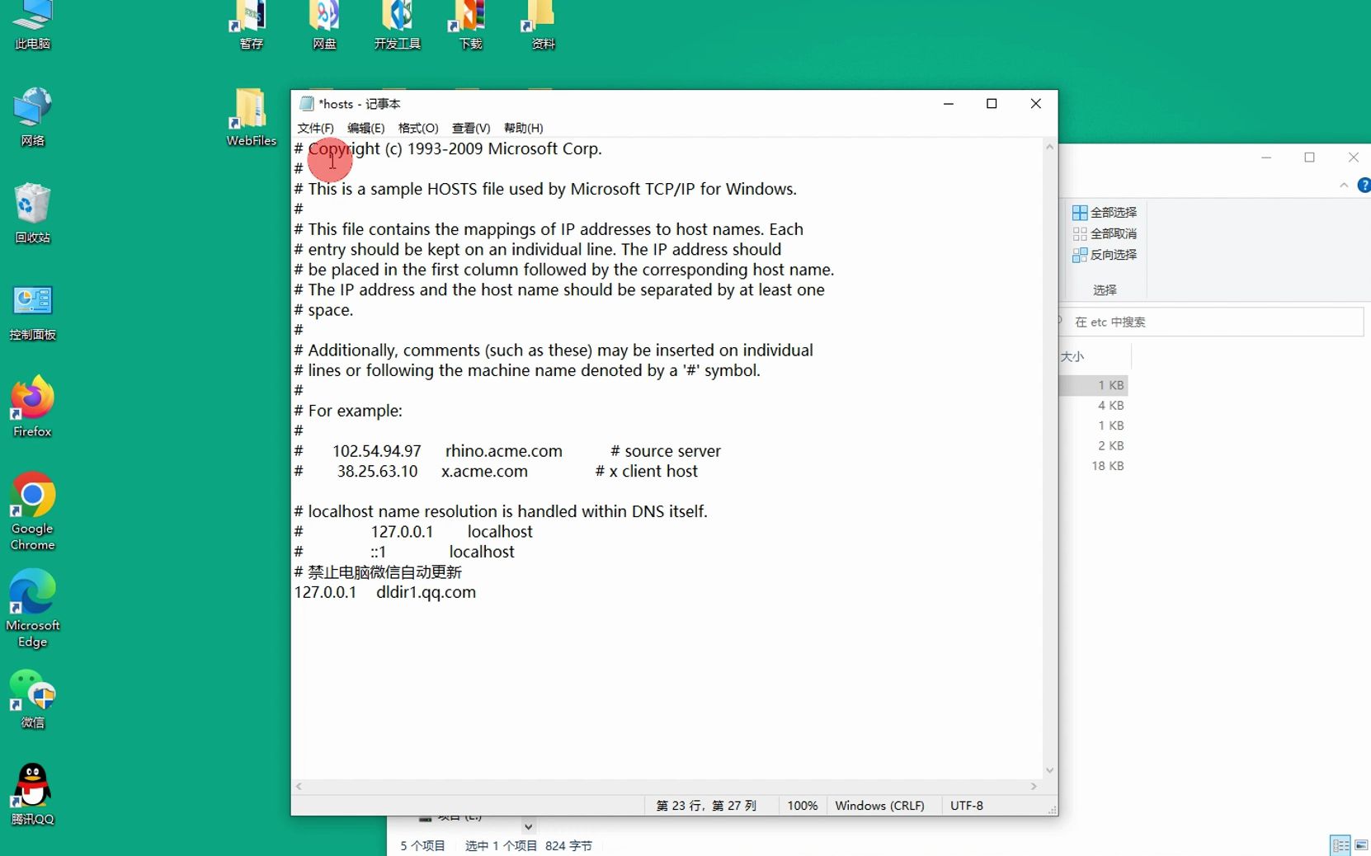Click on 'rhino.acme.com' in the text

[504, 451]
